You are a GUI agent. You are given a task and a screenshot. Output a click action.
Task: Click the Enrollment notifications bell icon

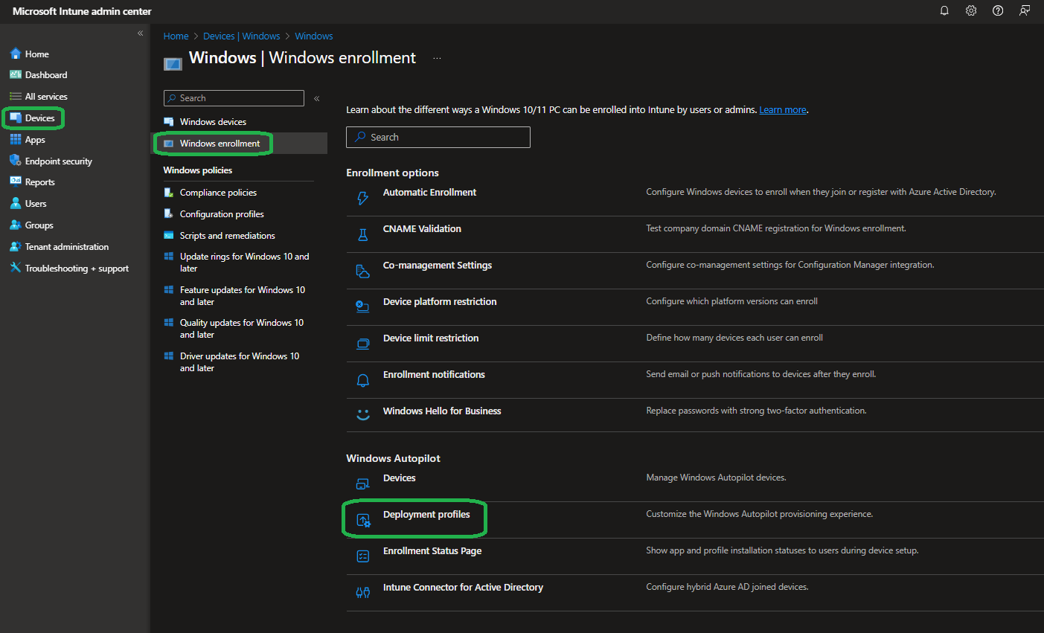tap(362, 380)
